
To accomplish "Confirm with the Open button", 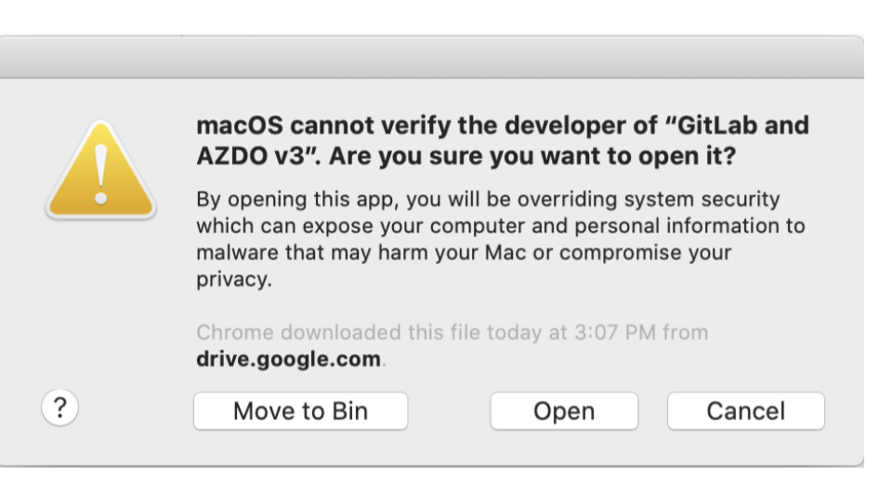I will point(564,411).
